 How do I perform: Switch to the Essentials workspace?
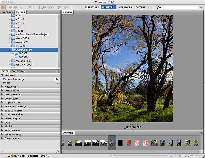pos(92,7)
